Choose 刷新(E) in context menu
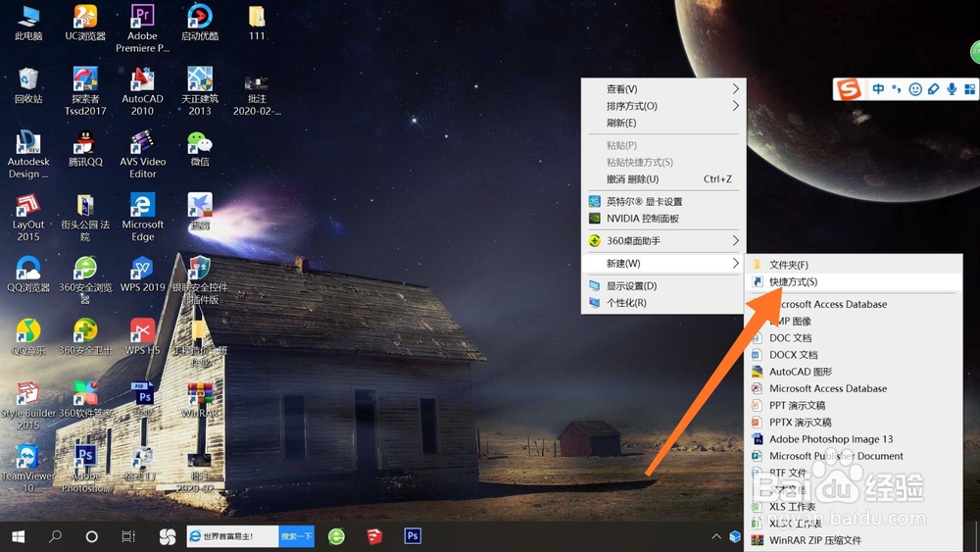 coord(663,123)
